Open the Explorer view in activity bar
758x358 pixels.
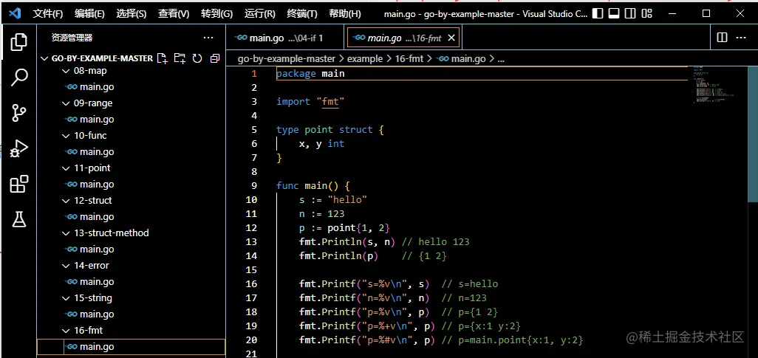(x=19, y=42)
